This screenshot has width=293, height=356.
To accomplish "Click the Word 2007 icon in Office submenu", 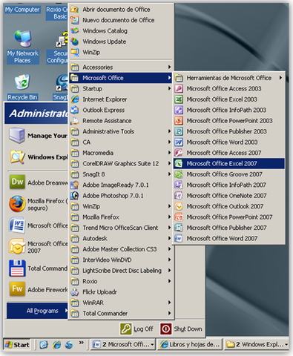I will [x=179, y=238].
